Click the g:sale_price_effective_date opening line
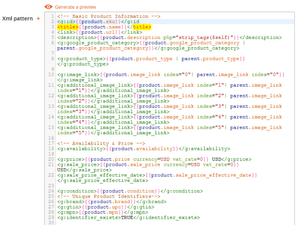The image size is (305, 225). click(x=157, y=175)
